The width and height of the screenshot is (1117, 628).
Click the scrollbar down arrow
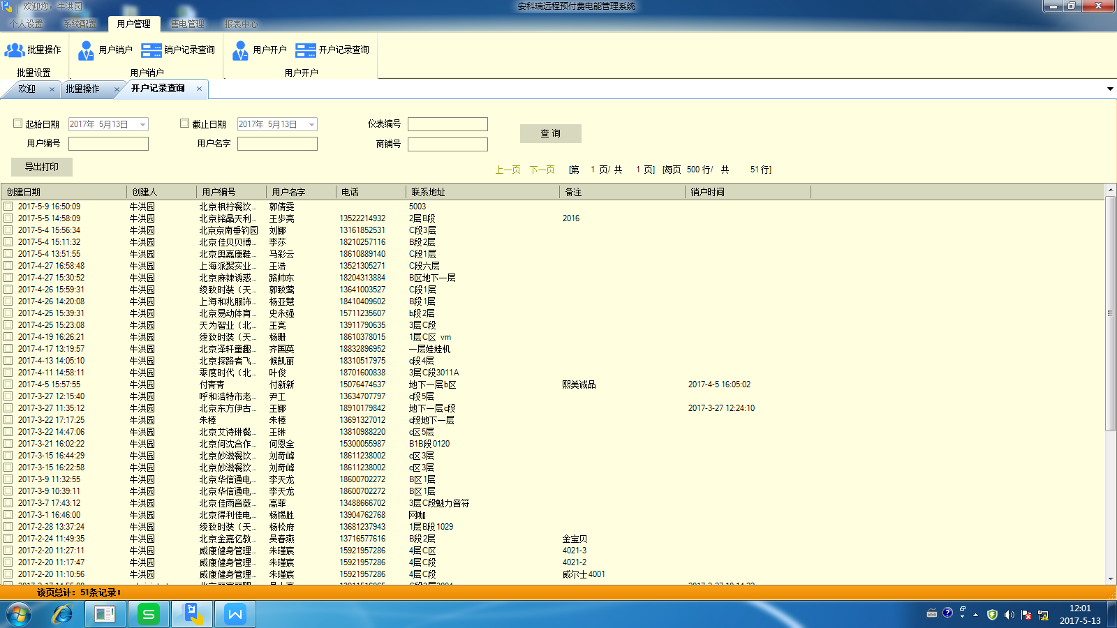pyautogui.click(x=1110, y=578)
